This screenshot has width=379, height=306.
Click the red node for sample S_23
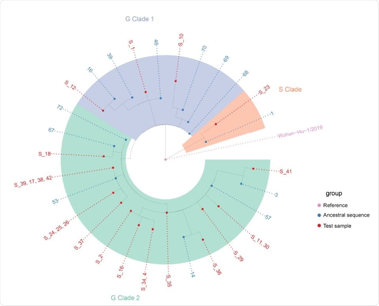click(216, 124)
